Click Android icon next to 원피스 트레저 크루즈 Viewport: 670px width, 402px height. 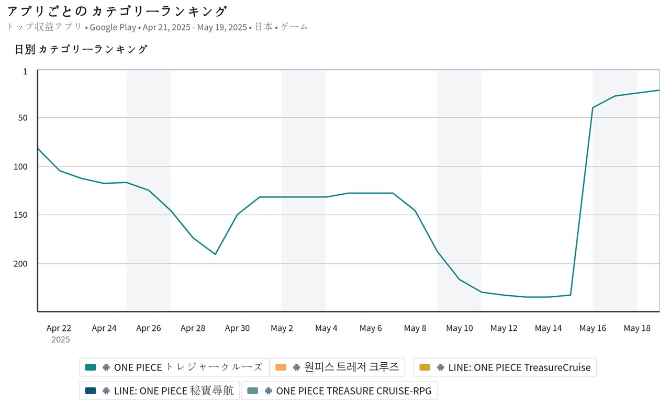[297, 367]
